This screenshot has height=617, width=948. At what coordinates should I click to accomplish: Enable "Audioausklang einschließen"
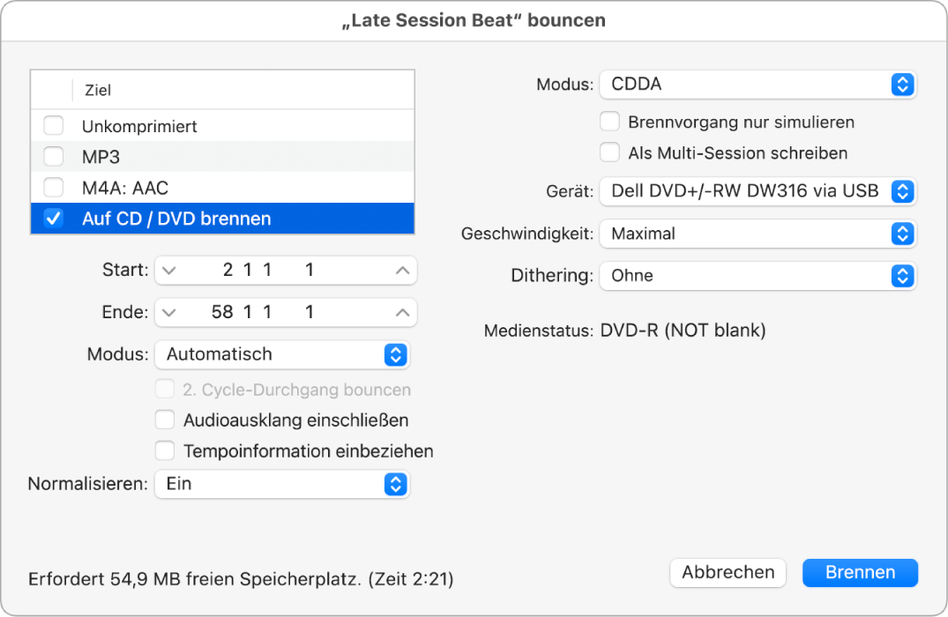pos(165,420)
